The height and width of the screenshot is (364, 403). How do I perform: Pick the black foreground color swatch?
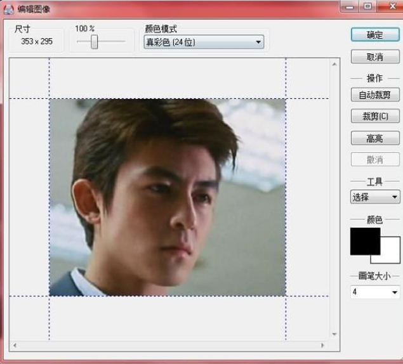coord(365,241)
